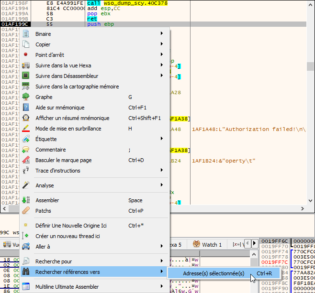Click the Graphe tree icon
Image resolution: width=315 pixels, height=293 pixels.
click(x=26, y=97)
